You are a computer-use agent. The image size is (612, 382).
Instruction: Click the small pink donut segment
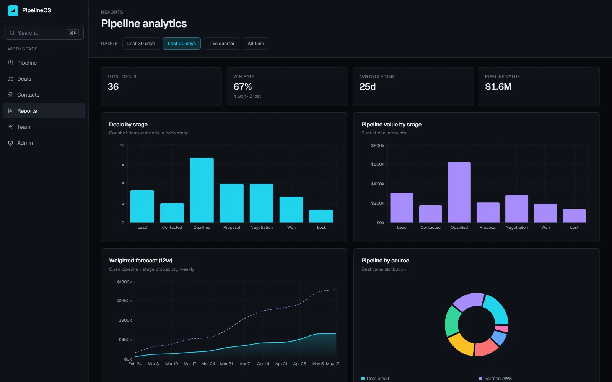(x=502, y=329)
